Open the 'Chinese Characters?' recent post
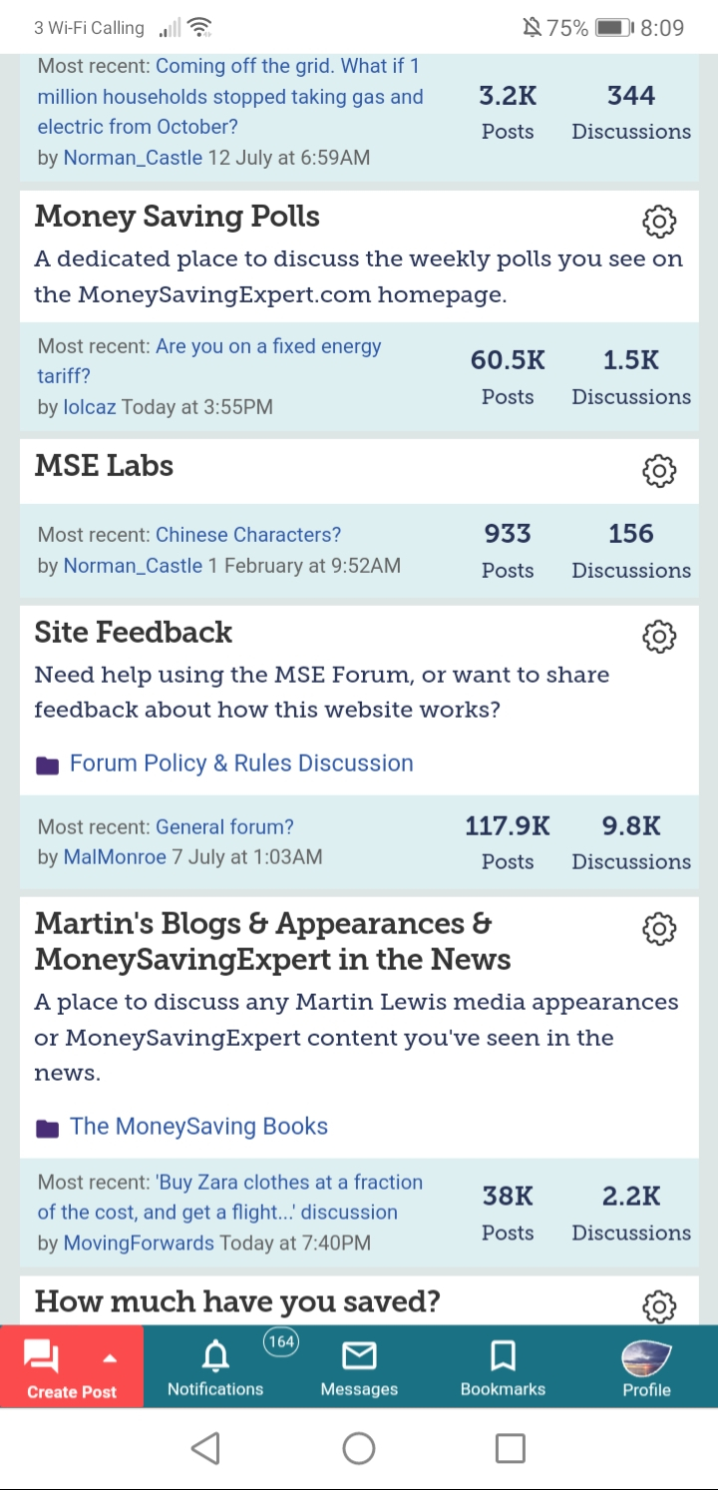This screenshot has height=1490, width=718. (x=248, y=535)
